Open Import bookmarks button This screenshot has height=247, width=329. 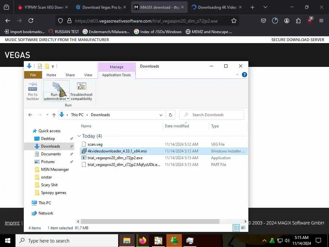point(24,32)
